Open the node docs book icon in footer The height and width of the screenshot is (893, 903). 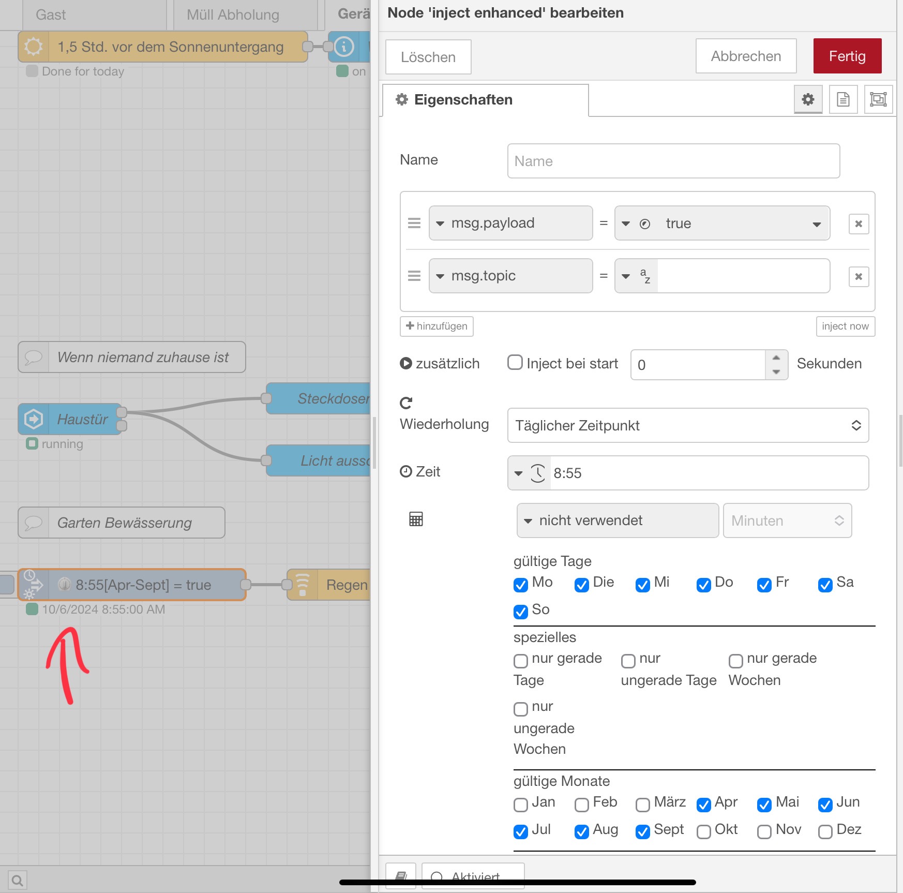click(x=401, y=876)
